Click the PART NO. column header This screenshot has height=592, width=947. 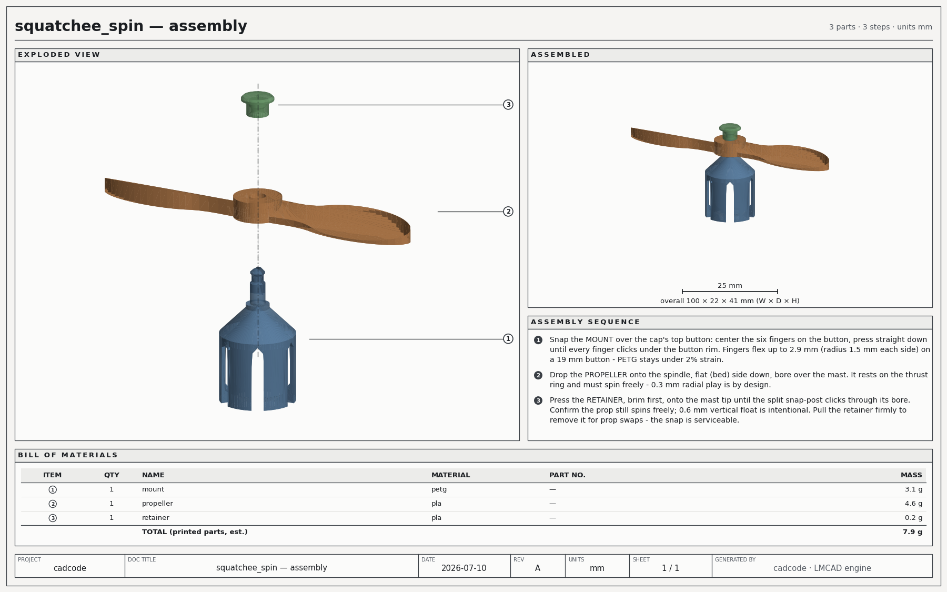(x=567, y=475)
